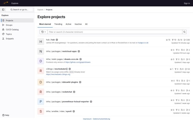Click Explore breadcrumb link
The height and width of the screenshot is (120, 193).
click(x=41, y=10)
